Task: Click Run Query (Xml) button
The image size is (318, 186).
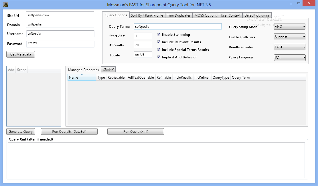Action: (136, 131)
